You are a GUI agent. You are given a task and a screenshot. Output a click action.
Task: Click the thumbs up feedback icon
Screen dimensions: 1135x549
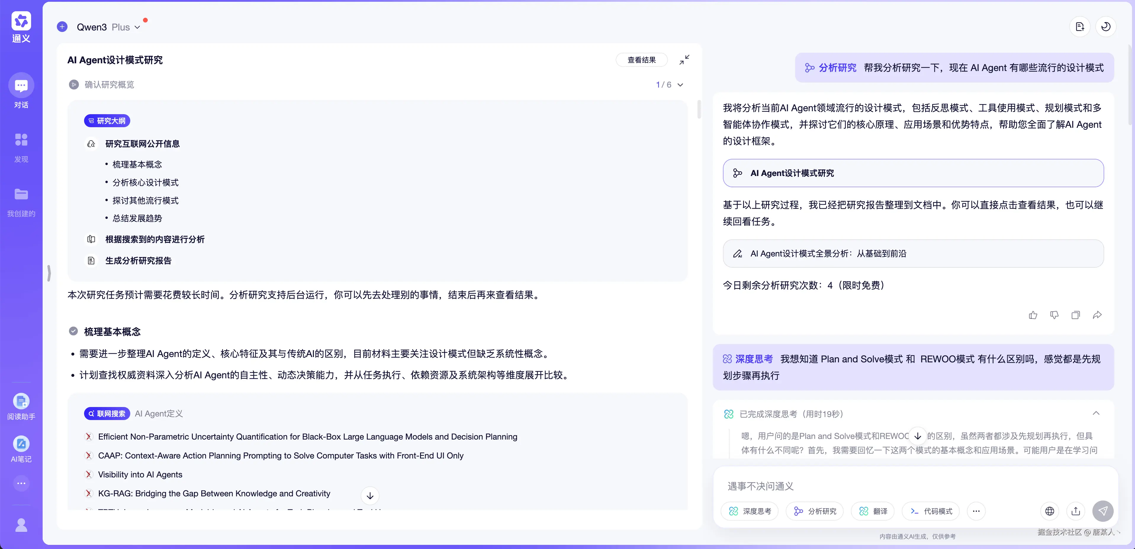click(x=1033, y=315)
